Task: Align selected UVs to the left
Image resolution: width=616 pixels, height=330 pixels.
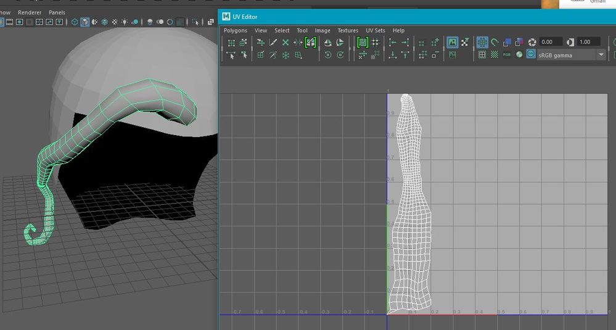Action: tap(393, 43)
